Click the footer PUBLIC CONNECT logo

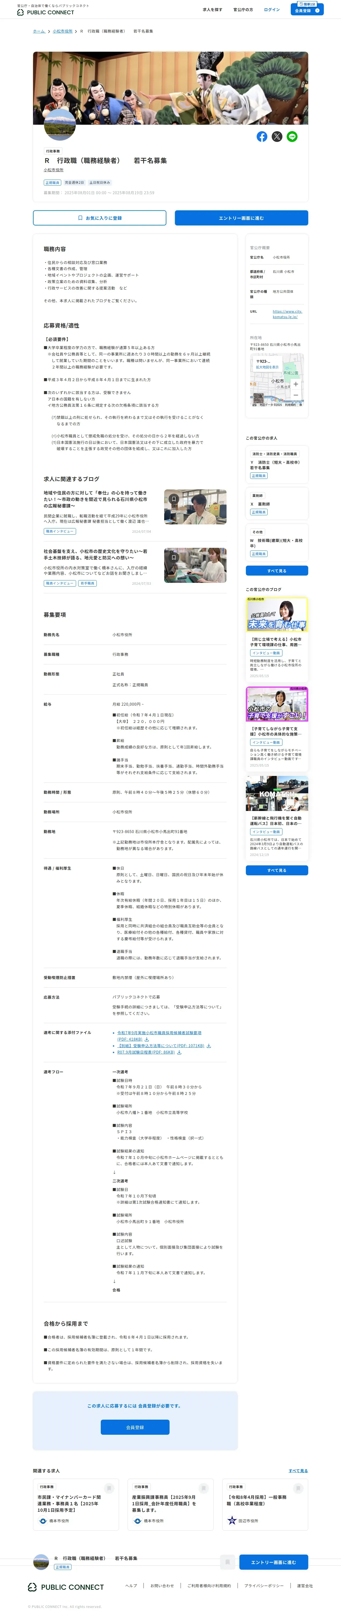pos(66,1587)
